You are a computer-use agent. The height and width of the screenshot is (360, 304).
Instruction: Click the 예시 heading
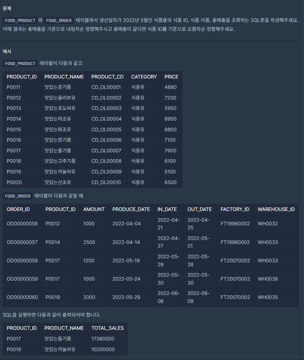pyautogui.click(x=7, y=51)
